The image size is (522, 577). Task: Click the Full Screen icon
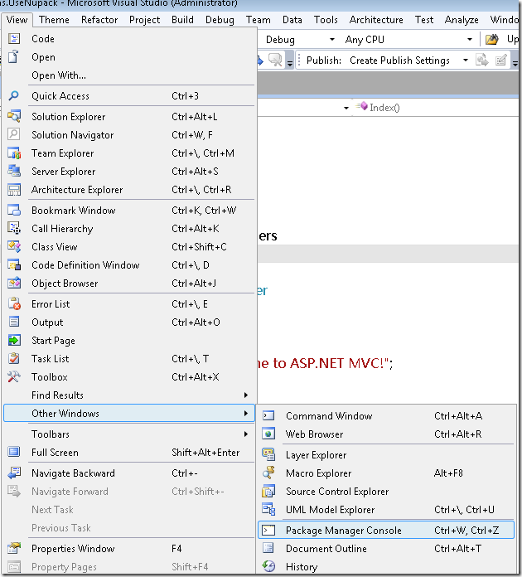click(14, 453)
